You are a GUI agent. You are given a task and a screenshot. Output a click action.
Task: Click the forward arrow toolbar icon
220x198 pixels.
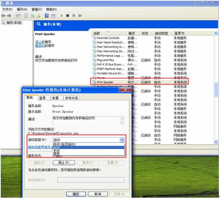point(9,16)
